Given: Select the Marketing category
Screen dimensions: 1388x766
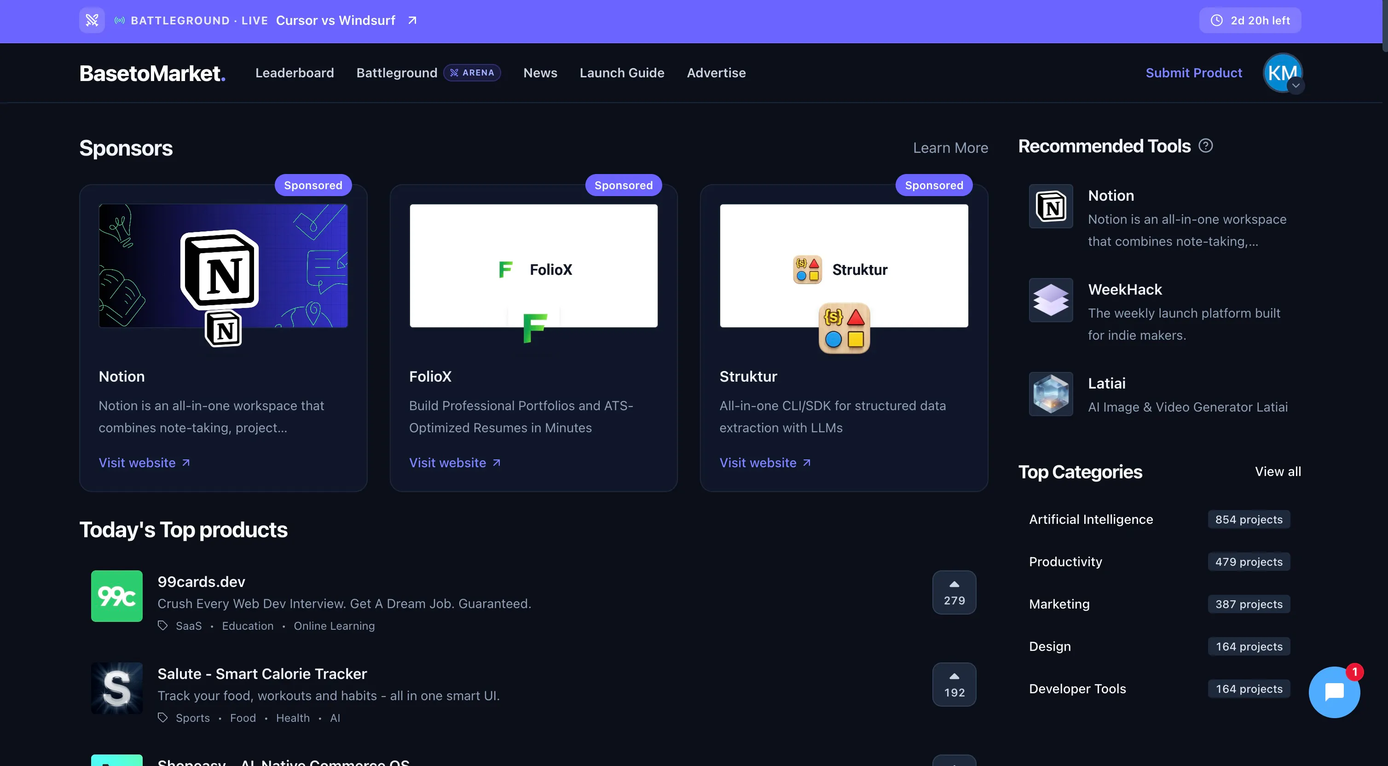Looking at the screenshot, I should click(1160, 604).
